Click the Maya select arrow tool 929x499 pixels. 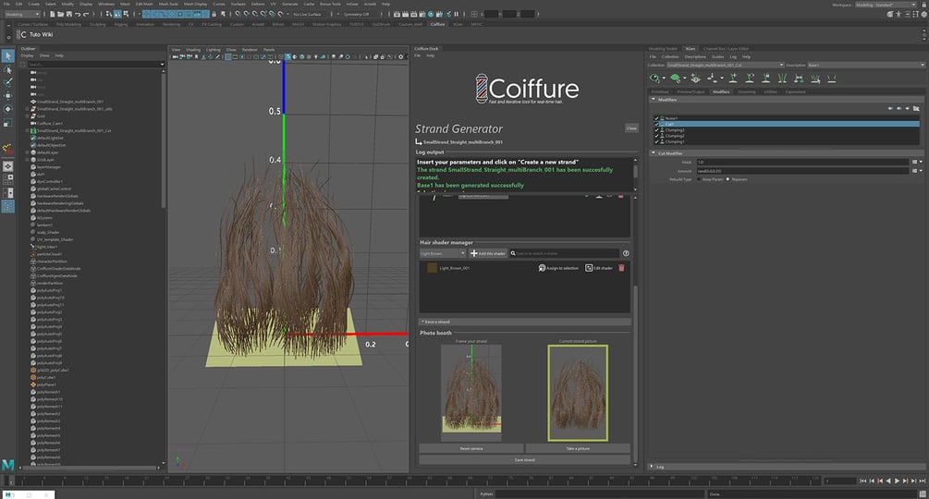pos(8,56)
